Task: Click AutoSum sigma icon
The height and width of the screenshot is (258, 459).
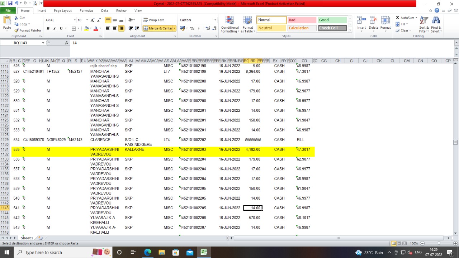Action: (x=398, y=18)
